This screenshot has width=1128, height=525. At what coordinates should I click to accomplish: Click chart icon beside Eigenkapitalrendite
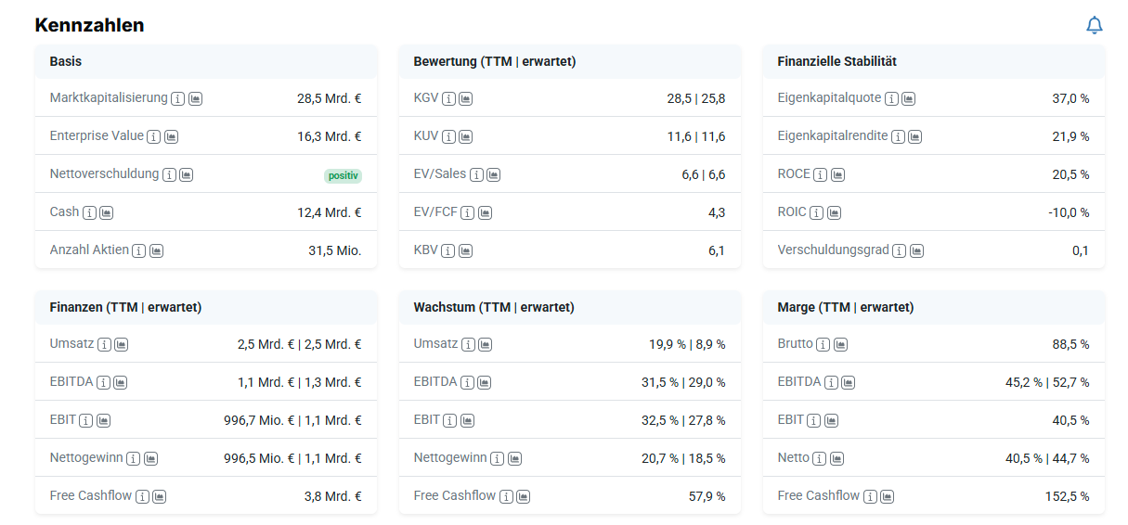[x=914, y=136]
